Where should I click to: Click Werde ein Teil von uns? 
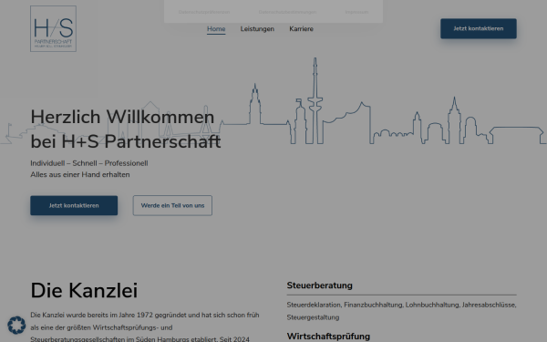click(172, 205)
